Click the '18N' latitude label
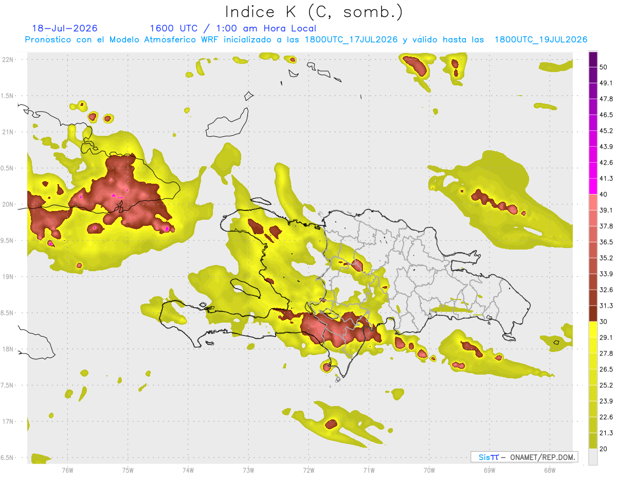Screen dimensions: 617x477 [9, 349]
